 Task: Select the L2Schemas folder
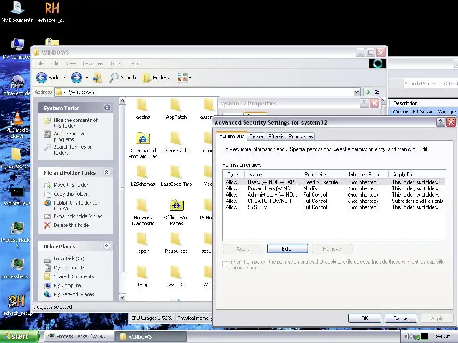[x=143, y=176]
